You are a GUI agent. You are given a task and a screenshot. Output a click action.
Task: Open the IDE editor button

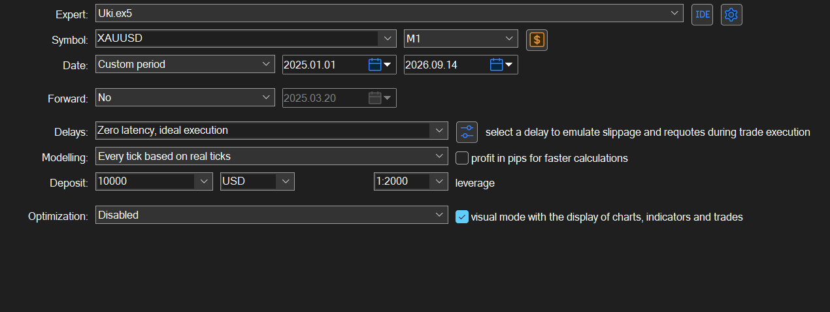[703, 14]
